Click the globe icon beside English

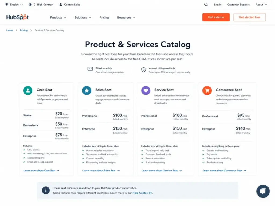point(7,5)
